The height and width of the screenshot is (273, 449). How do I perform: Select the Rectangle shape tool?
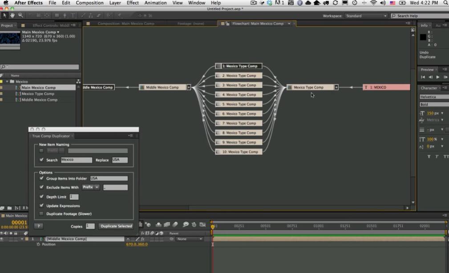point(57,16)
